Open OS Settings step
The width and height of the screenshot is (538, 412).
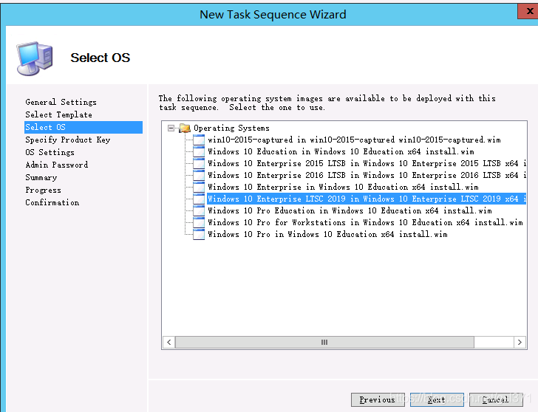point(50,152)
